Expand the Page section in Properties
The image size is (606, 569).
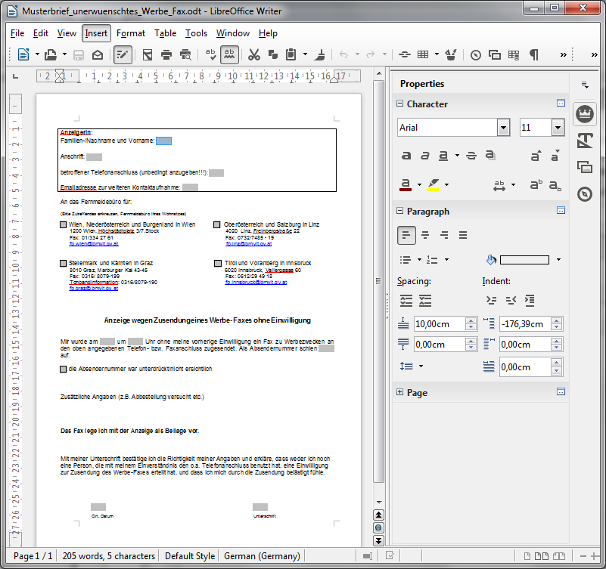399,392
